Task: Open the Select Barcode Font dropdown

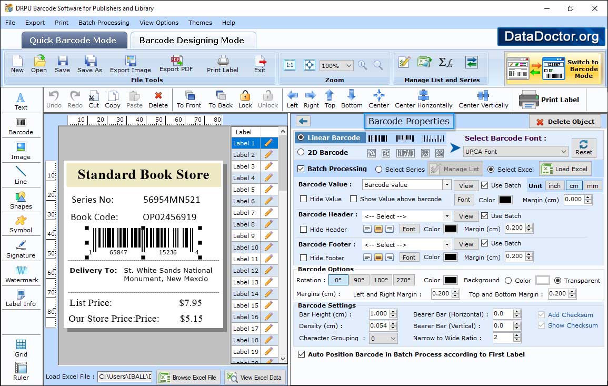Action: [516, 152]
